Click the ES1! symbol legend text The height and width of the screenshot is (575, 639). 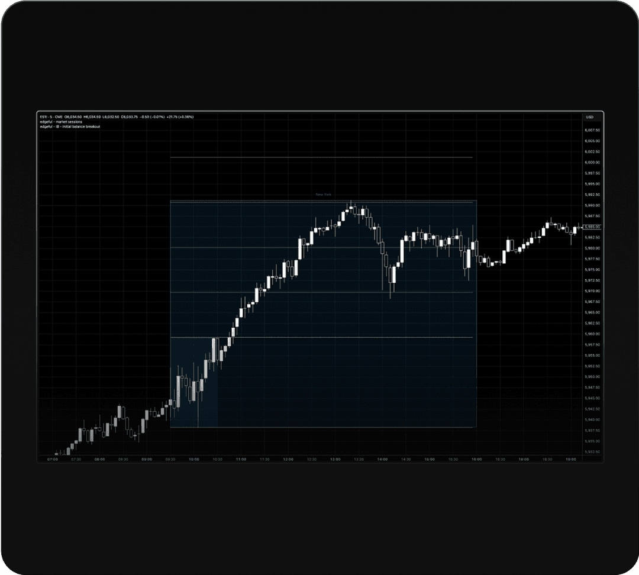click(44, 117)
